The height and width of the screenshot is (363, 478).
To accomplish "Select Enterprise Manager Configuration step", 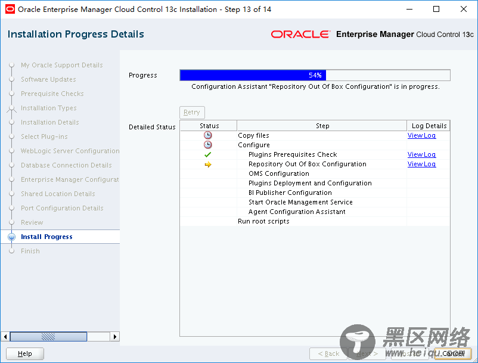I will [70, 179].
